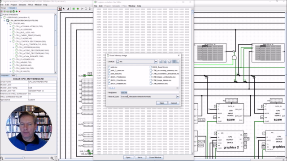287x161 pixels.
Task: Switch to the Design tab
Action: pos(4,8)
